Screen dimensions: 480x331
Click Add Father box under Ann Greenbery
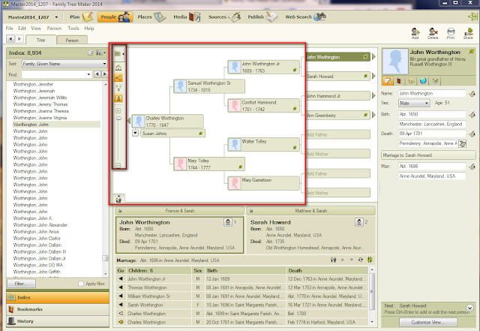[x=338, y=134]
